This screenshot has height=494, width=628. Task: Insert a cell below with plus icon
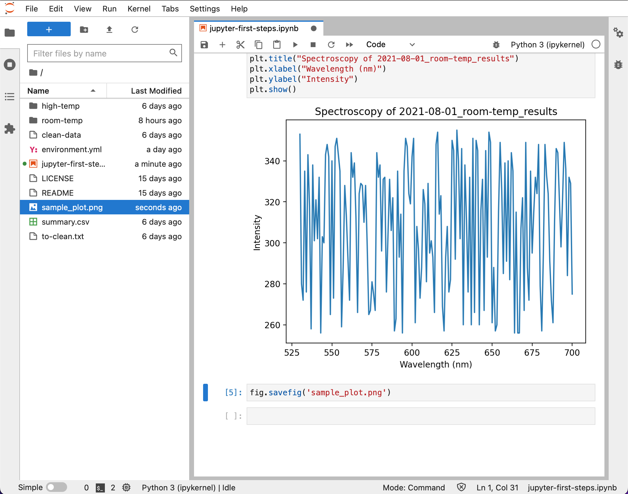(222, 45)
